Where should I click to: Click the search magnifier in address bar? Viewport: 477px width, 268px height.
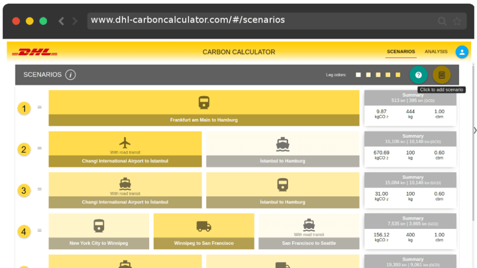point(442,21)
